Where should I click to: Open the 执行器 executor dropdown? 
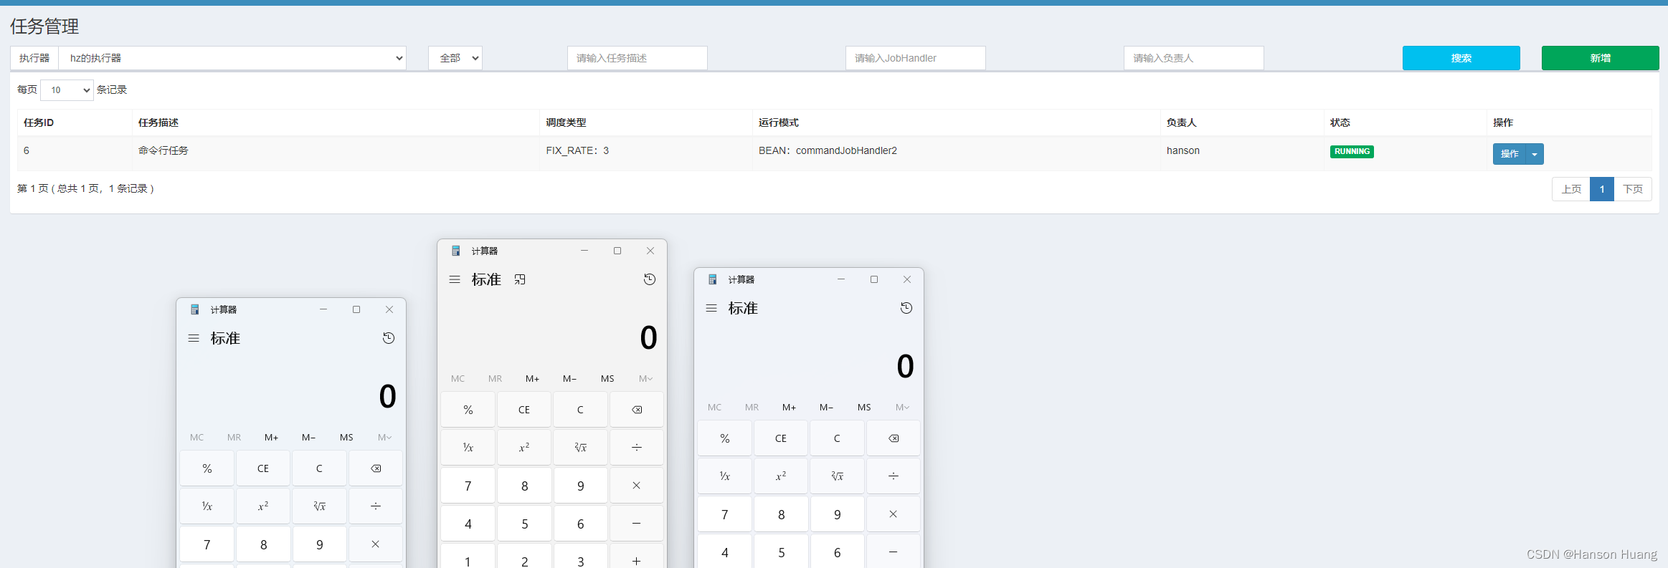click(232, 58)
